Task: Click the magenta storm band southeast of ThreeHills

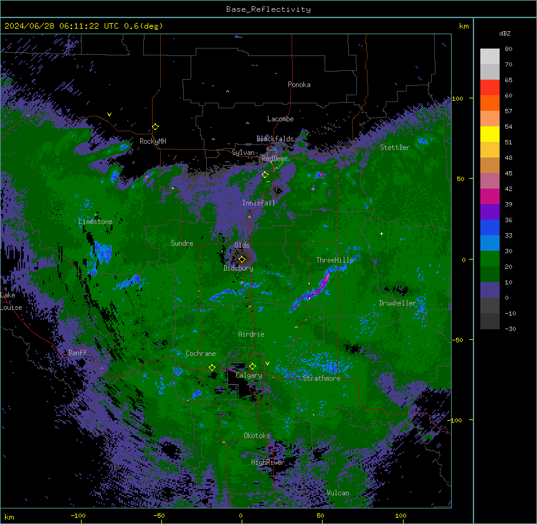Action: 320,287
